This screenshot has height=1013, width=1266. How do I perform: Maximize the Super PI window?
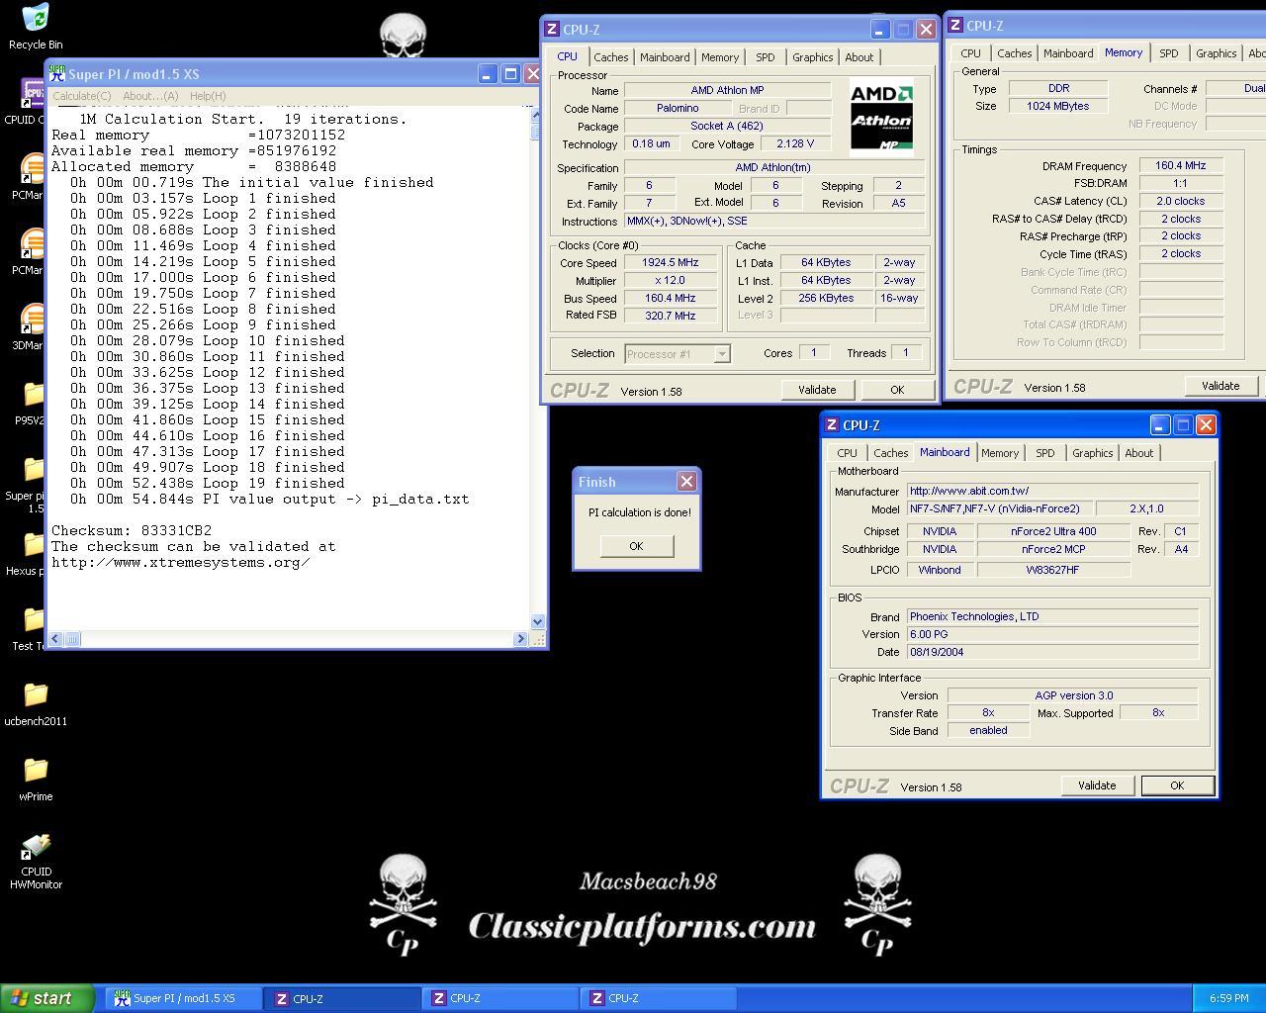click(510, 74)
